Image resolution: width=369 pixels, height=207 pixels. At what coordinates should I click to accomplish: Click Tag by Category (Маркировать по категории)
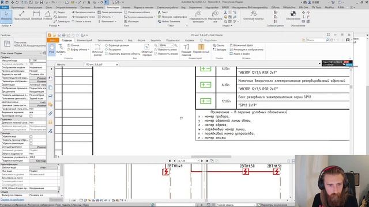point(198,17)
